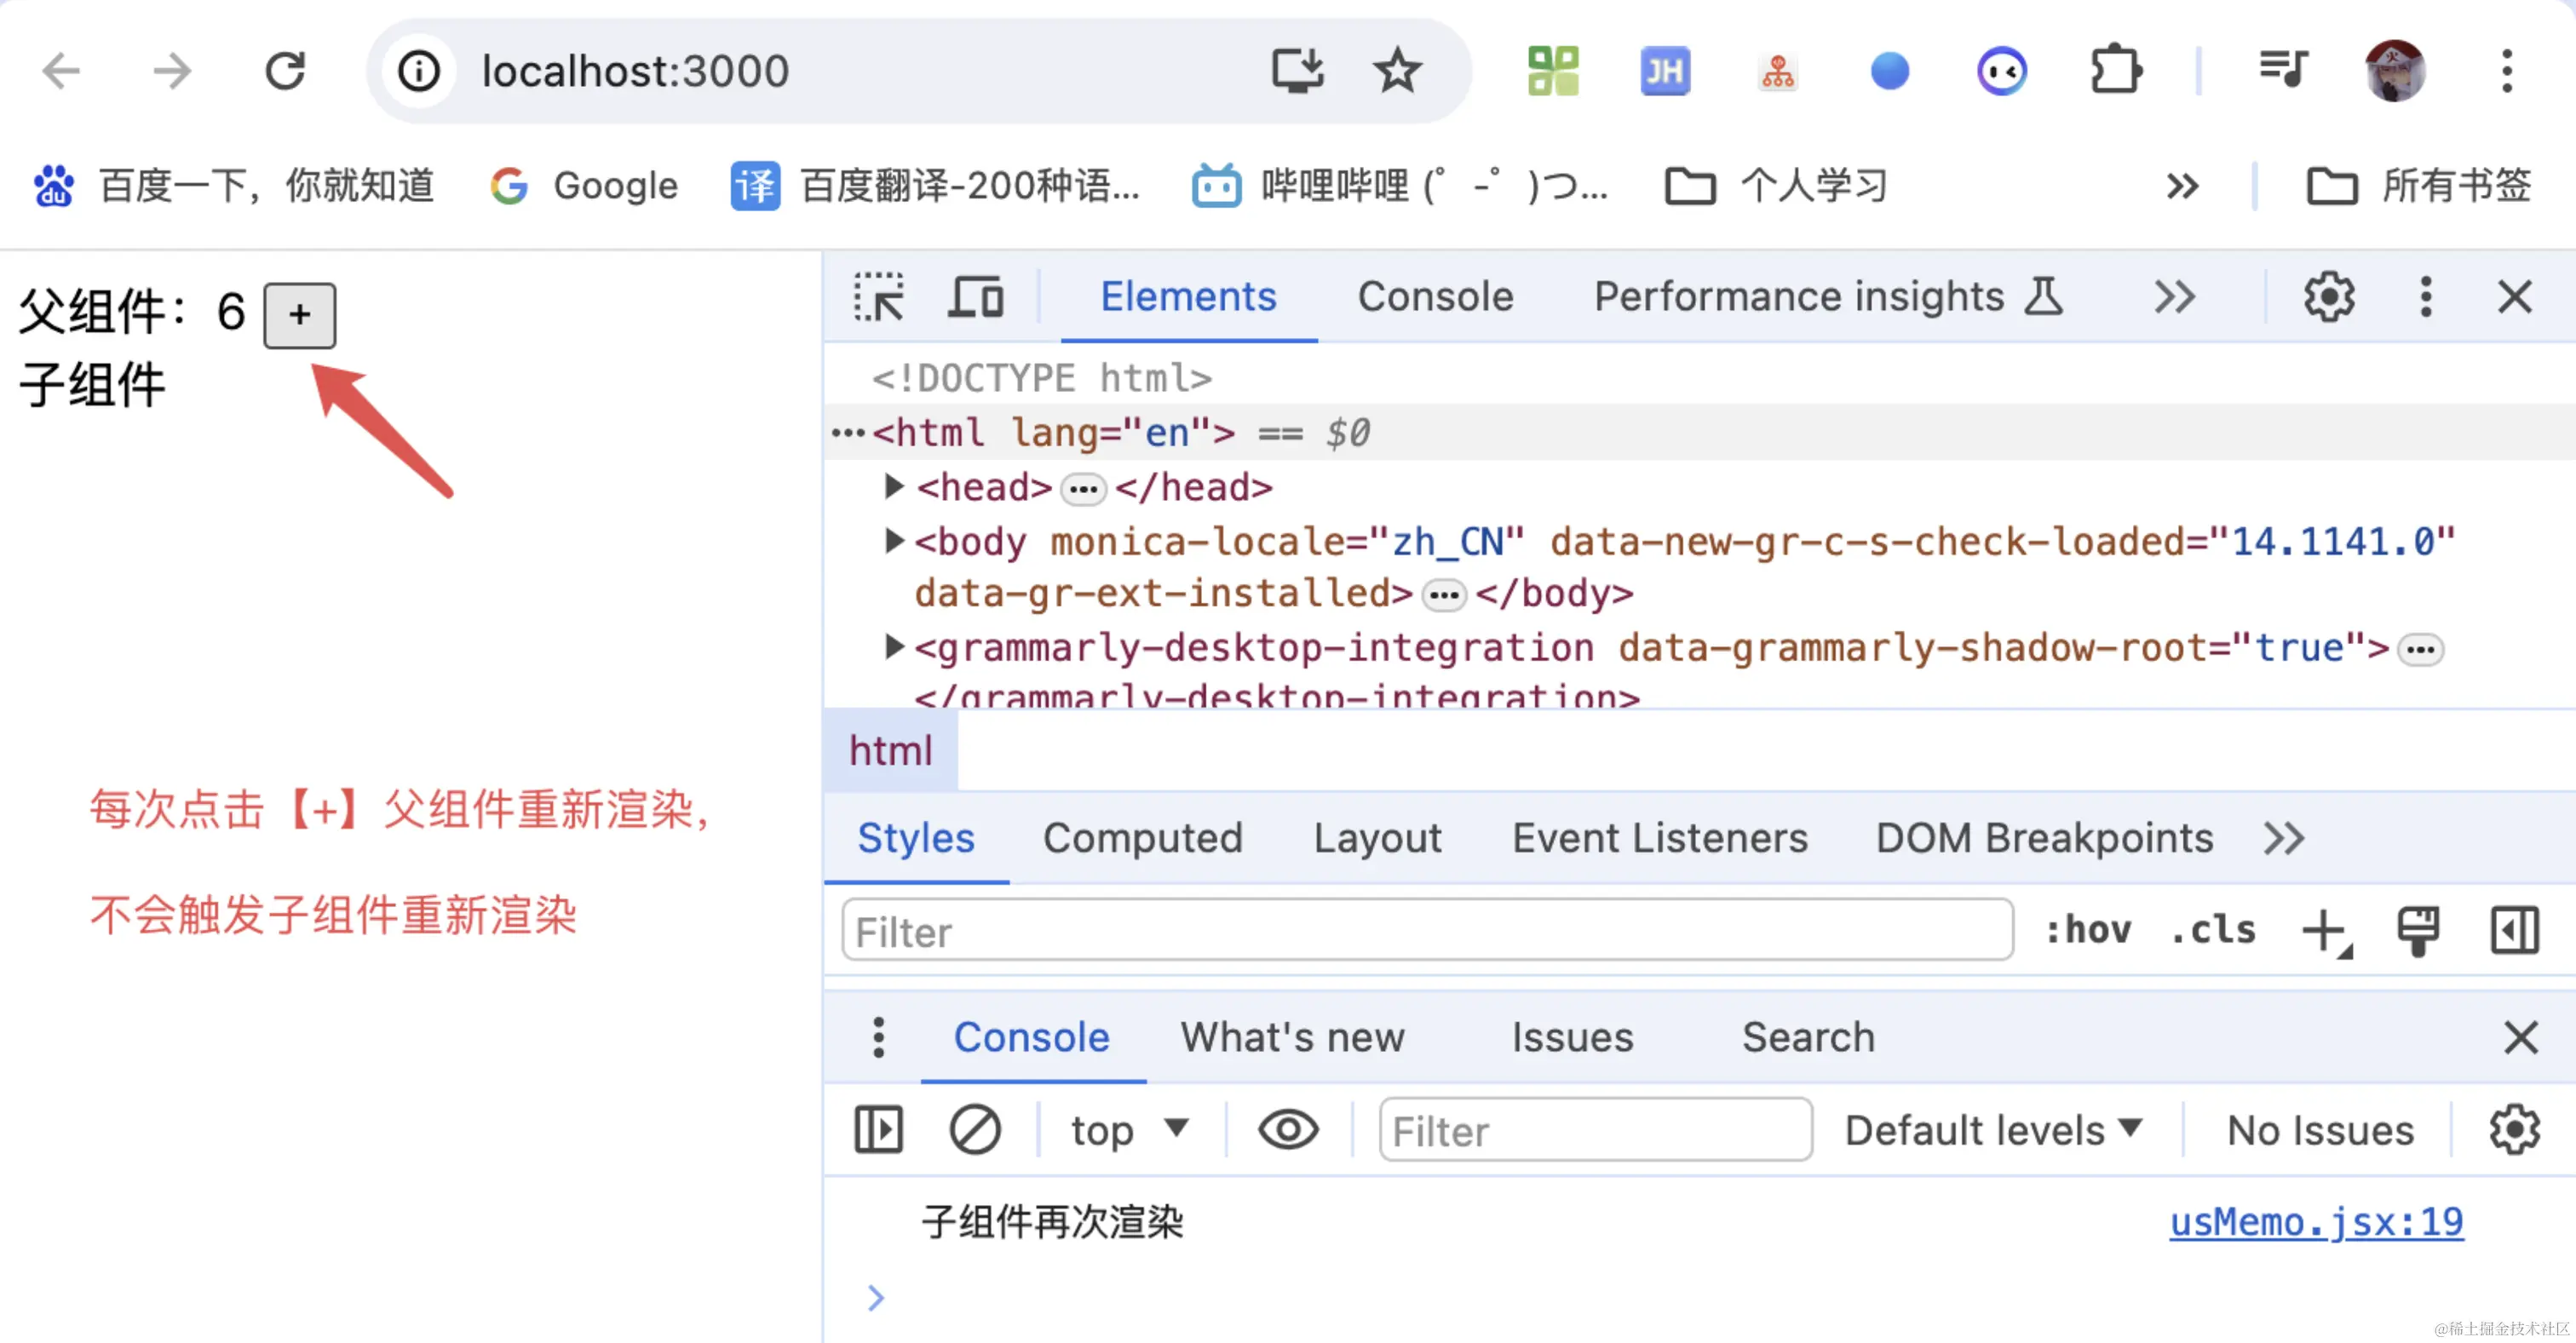This screenshot has height=1343, width=2576.
Task: Show the console sidebar panel icon
Action: click(x=878, y=1130)
